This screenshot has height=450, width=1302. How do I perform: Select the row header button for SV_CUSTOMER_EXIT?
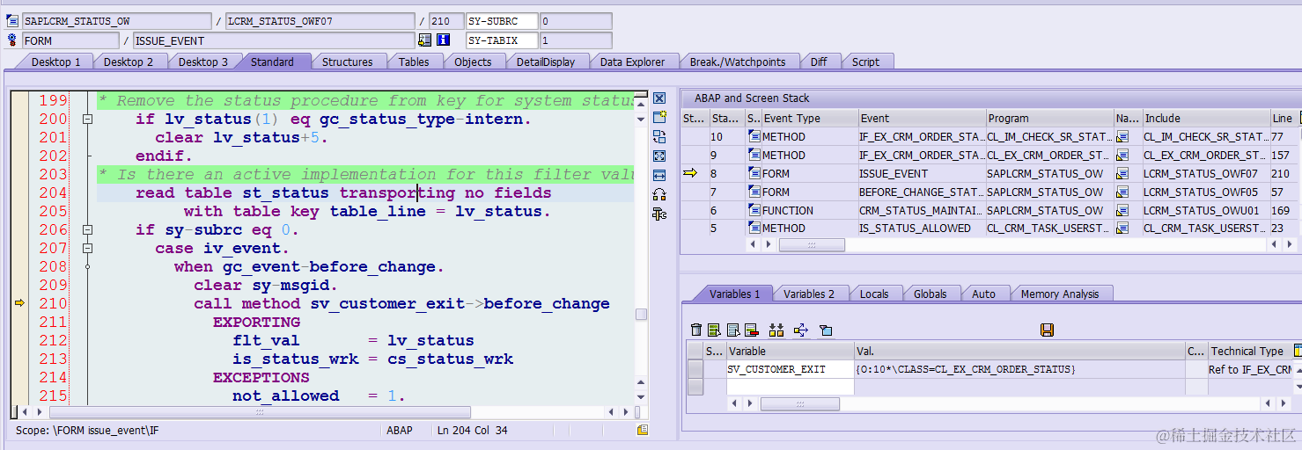tap(695, 369)
